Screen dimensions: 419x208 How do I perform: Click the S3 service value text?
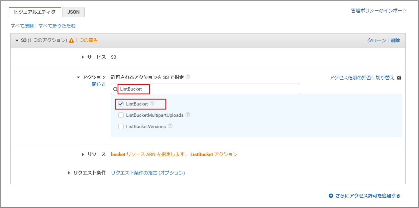(114, 57)
